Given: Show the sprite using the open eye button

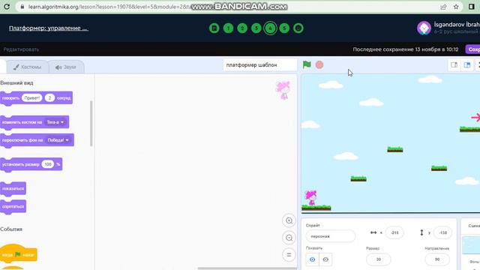Looking at the screenshot, I should (312, 259).
